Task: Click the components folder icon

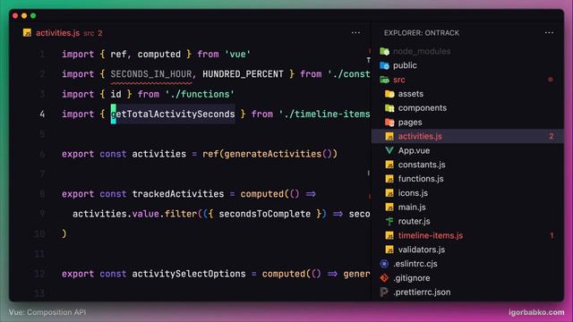Action: (389, 108)
